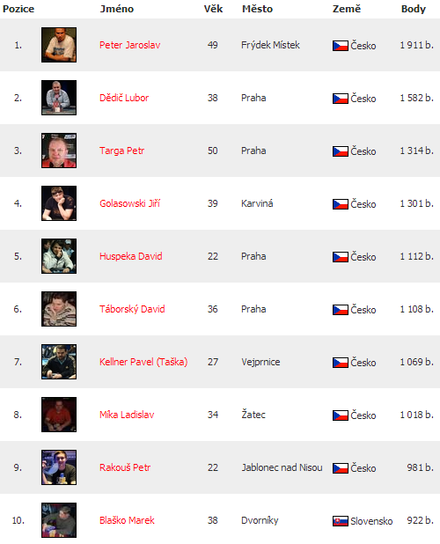
Task: Open Huspeka David's photo thumbnail
Action: (x=59, y=256)
